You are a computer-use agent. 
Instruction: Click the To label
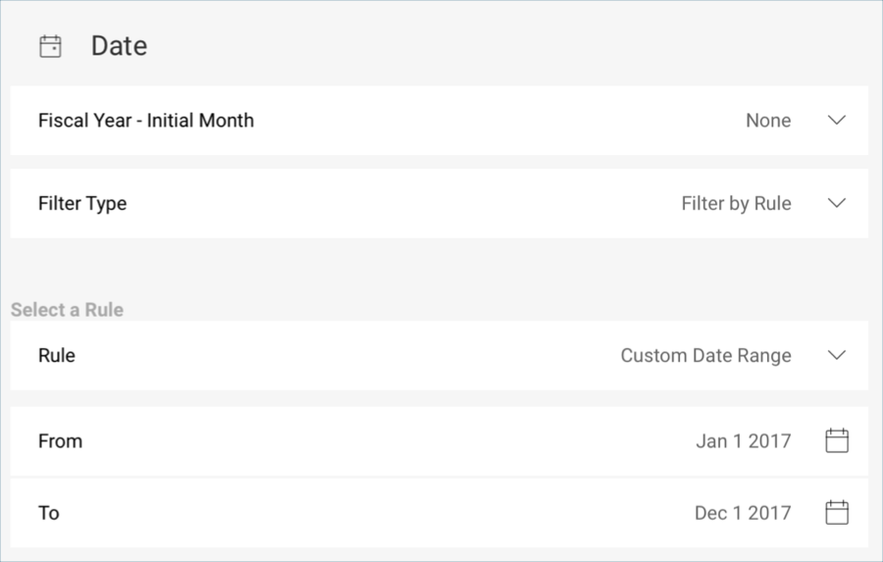(48, 513)
